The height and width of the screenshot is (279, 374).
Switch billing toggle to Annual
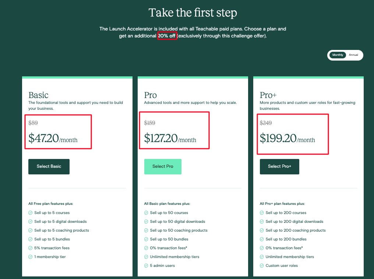coord(353,55)
